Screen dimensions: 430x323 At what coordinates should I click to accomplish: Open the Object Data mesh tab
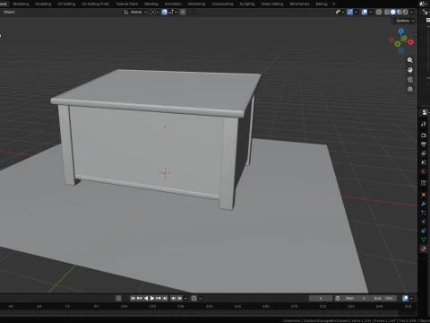tap(424, 240)
